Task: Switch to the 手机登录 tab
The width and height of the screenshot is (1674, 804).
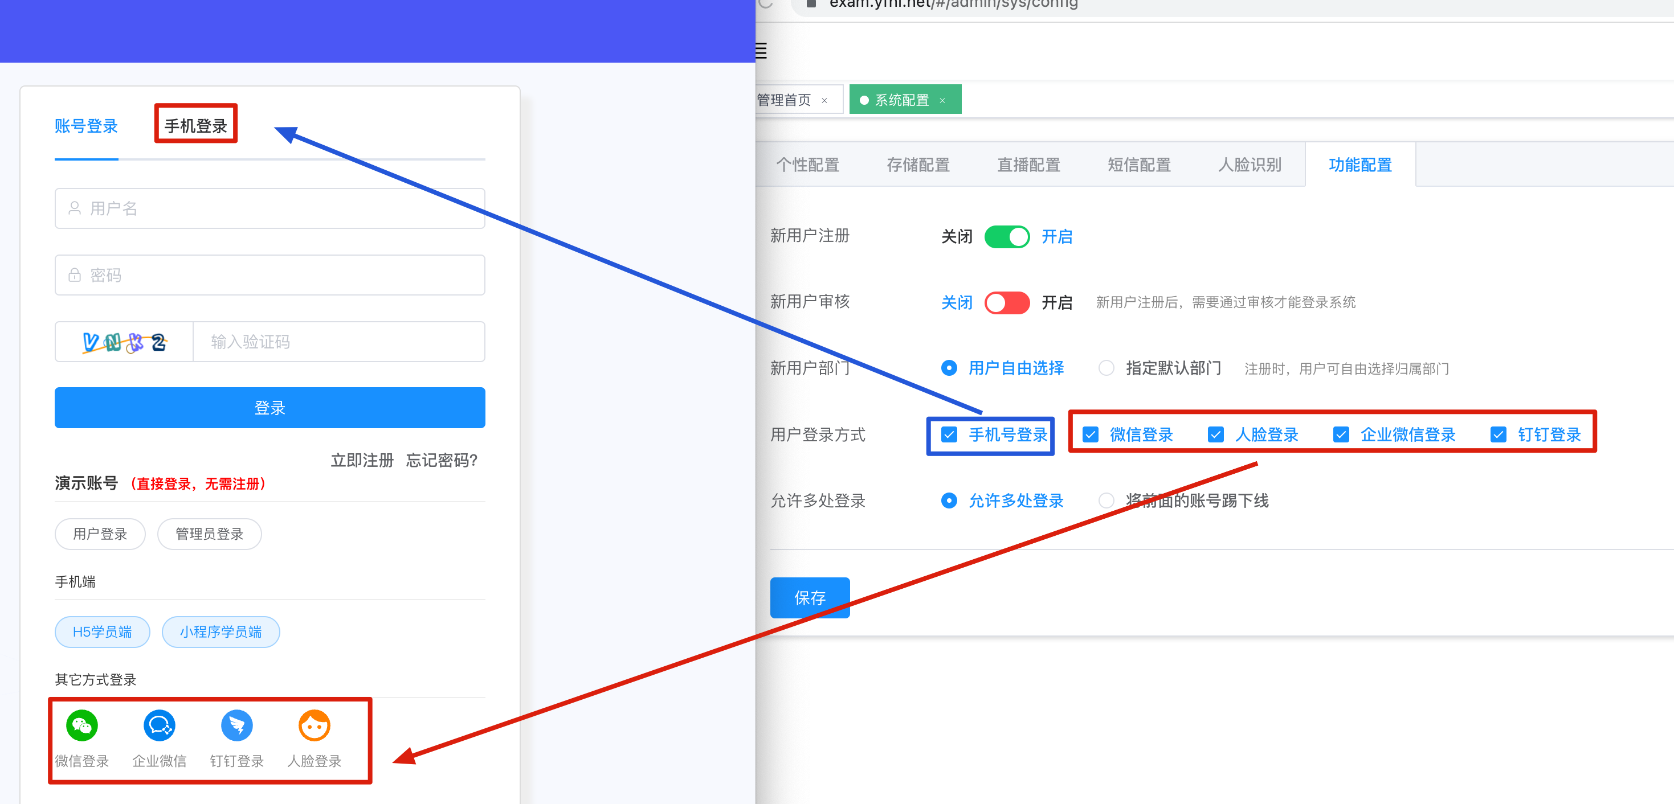Action: click(195, 126)
